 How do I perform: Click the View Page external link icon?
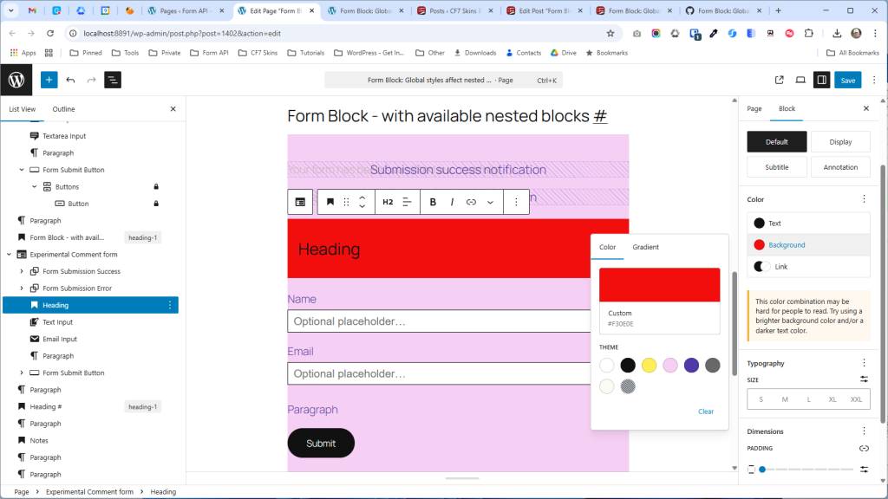click(779, 80)
